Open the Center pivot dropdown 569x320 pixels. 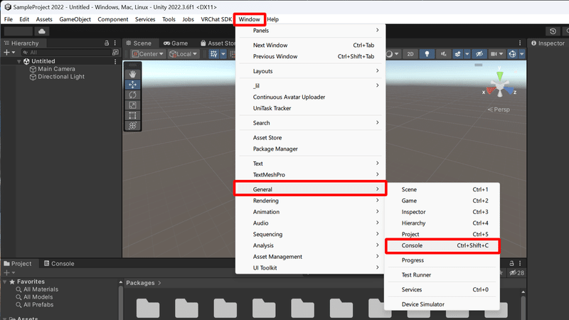[148, 54]
